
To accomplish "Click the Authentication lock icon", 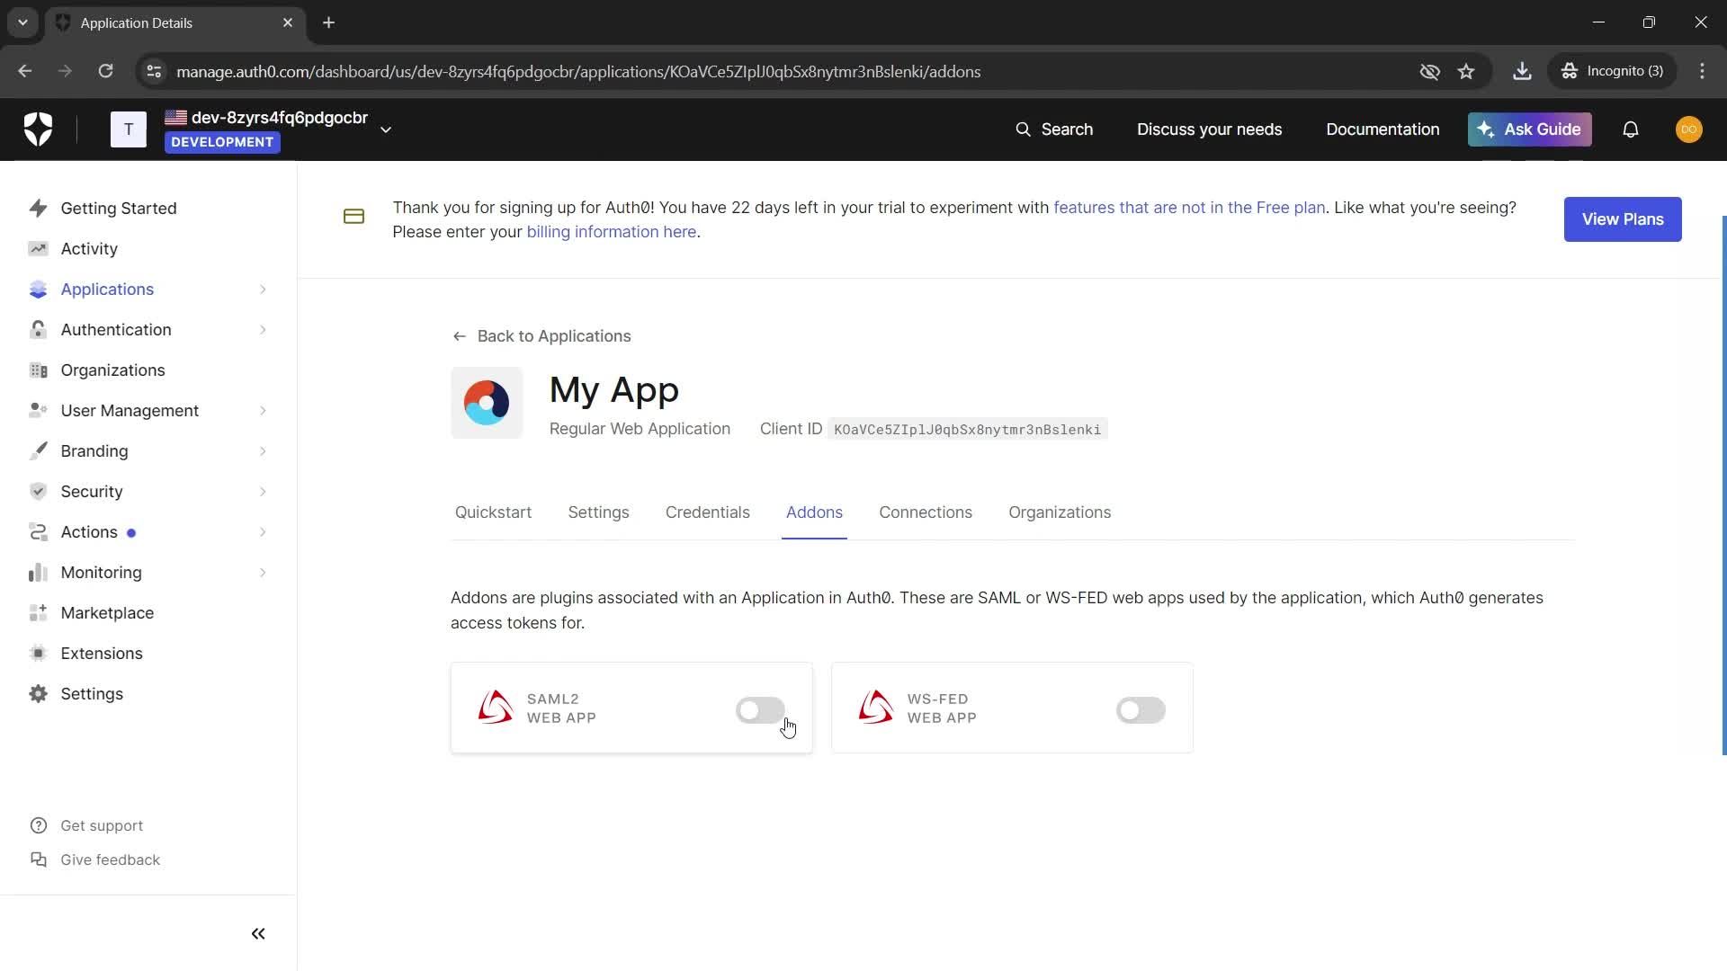I will tap(38, 330).
